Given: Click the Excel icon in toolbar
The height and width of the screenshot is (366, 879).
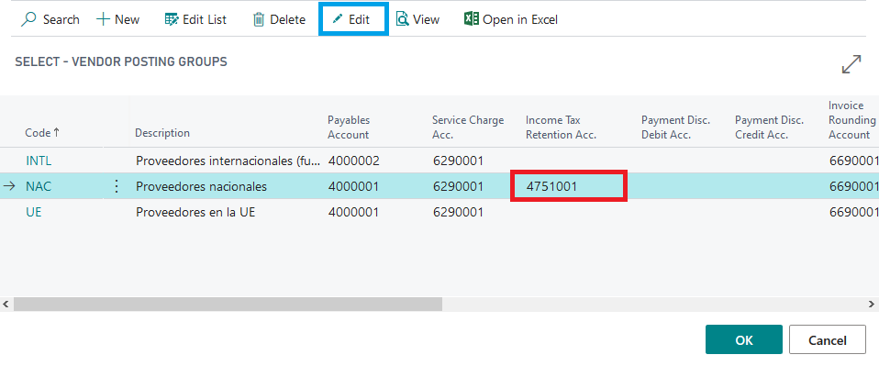Looking at the screenshot, I should (471, 19).
